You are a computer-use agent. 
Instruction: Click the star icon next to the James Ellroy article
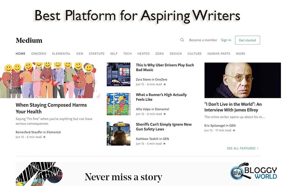tap(234, 131)
